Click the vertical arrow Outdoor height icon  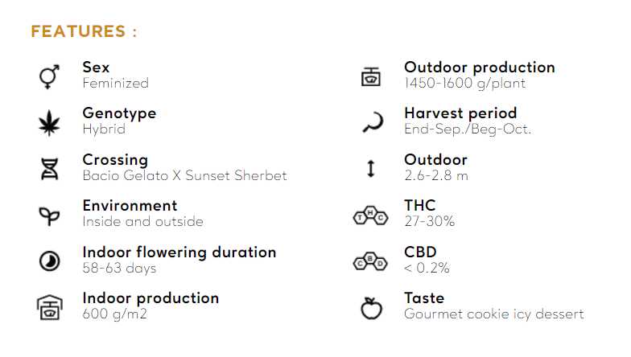(370, 169)
